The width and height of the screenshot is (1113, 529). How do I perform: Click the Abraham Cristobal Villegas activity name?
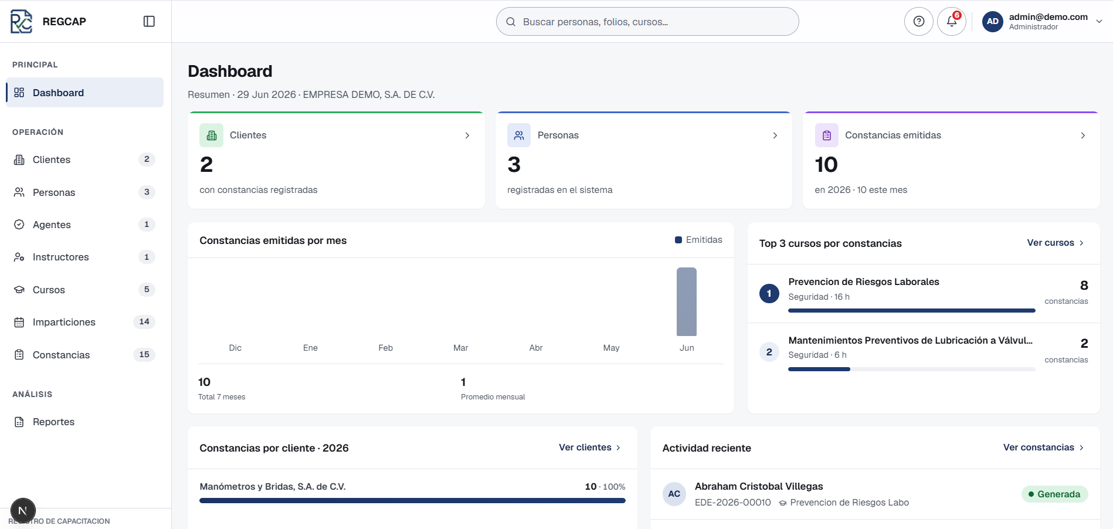(759, 486)
